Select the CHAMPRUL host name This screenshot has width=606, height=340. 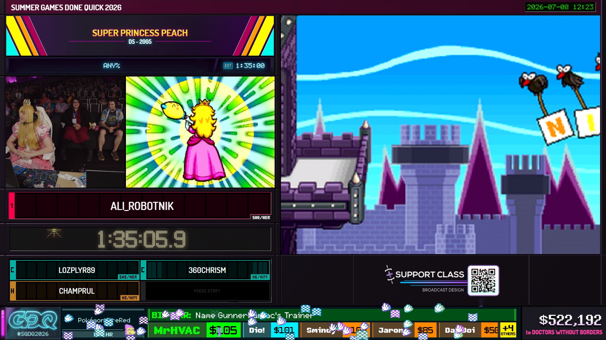tap(77, 291)
